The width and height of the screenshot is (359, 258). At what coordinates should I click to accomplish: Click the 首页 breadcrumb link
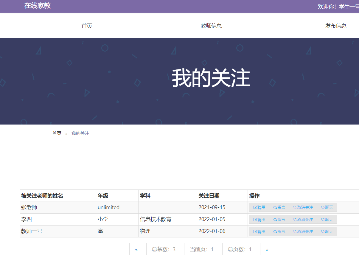[x=57, y=133]
